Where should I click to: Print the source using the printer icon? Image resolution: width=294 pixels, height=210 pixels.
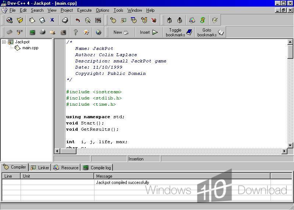pyautogui.click(x=65, y=20)
